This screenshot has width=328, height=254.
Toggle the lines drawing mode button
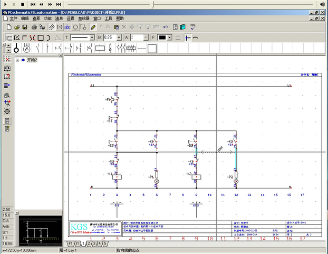click(50, 26)
